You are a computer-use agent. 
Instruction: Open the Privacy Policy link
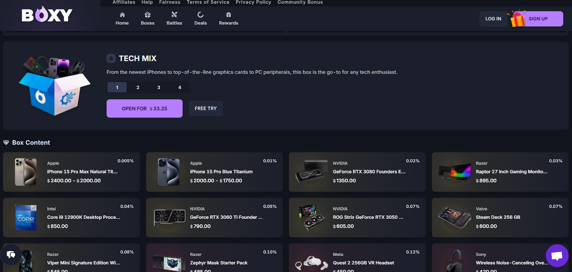pyautogui.click(x=253, y=2)
